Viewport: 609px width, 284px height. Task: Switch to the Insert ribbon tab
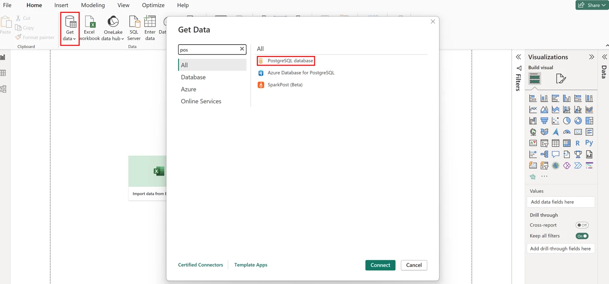(x=61, y=5)
